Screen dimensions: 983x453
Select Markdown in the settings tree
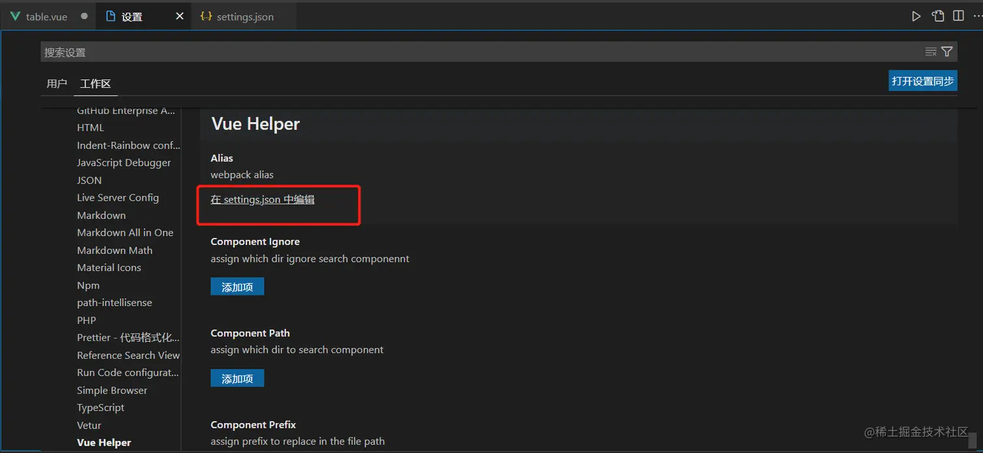tap(101, 215)
